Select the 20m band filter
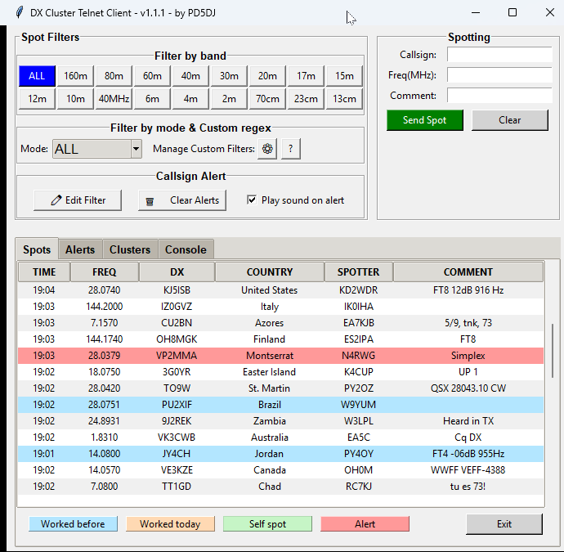564x552 pixels. 267,76
